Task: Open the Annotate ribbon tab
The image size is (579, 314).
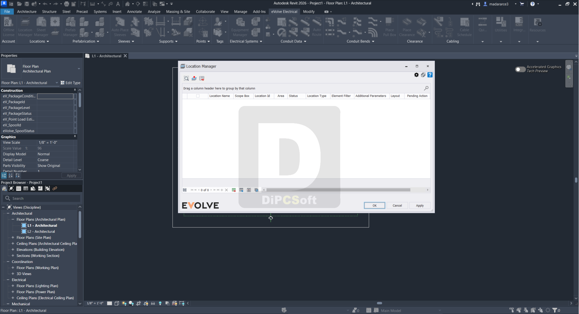Action: 134,11
